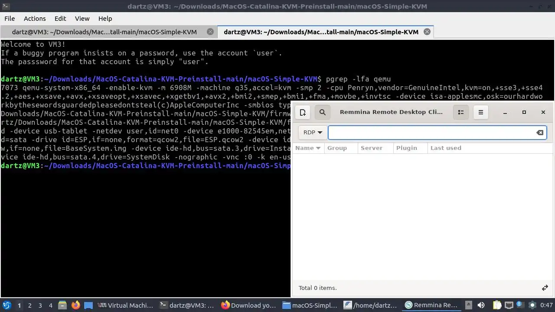Image resolution: width=555 pixels, height=312 pixels.
Task: Open the panel clock showing 0:47
Action: coord(546,305)
